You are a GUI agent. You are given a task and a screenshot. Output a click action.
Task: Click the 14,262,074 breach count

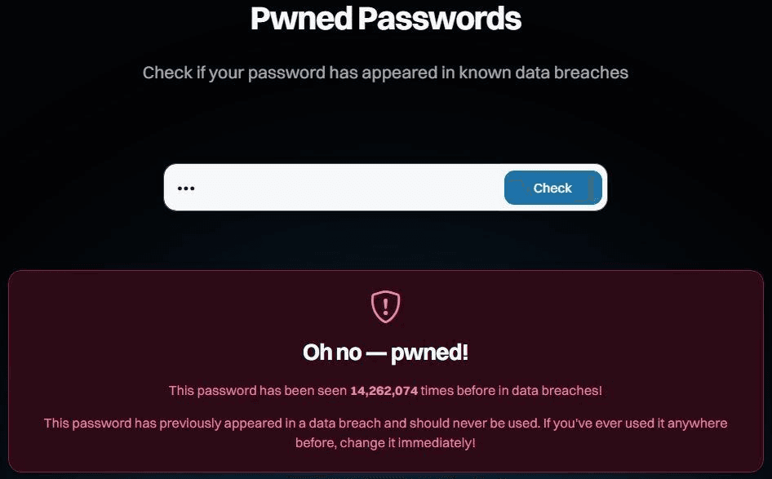tap(384, 391)
